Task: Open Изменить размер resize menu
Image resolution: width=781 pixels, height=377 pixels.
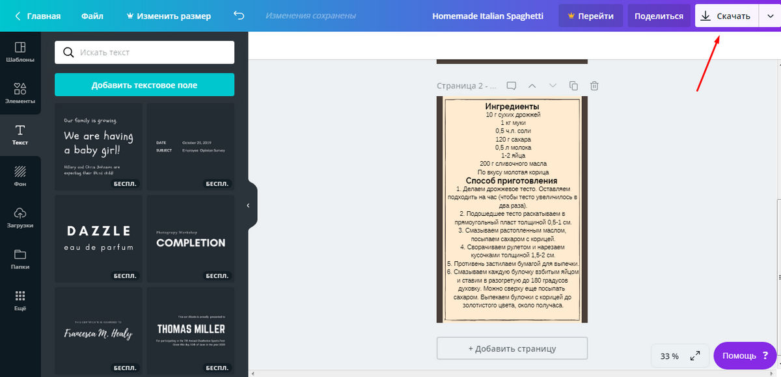Action: point(168,16)
